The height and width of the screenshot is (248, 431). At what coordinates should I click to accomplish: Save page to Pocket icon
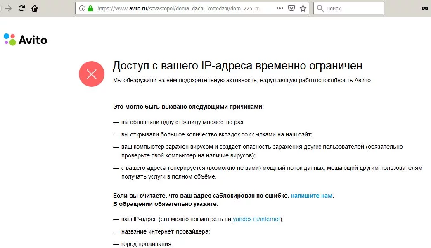[x=291, y=8]
